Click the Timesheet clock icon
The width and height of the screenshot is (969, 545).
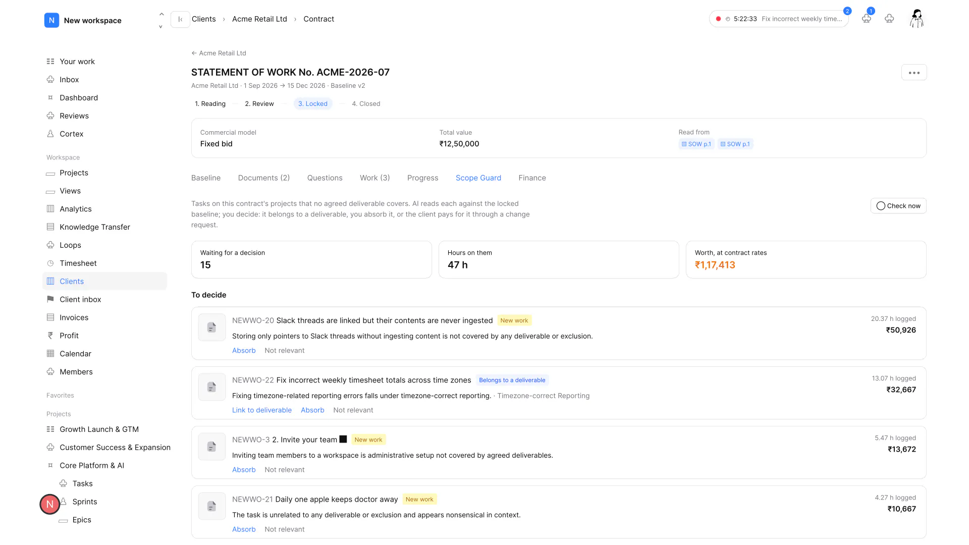50,263
